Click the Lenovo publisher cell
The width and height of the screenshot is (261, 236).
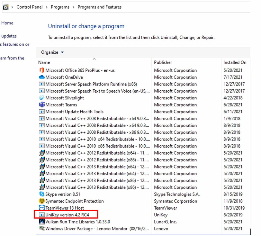point(161,229)
